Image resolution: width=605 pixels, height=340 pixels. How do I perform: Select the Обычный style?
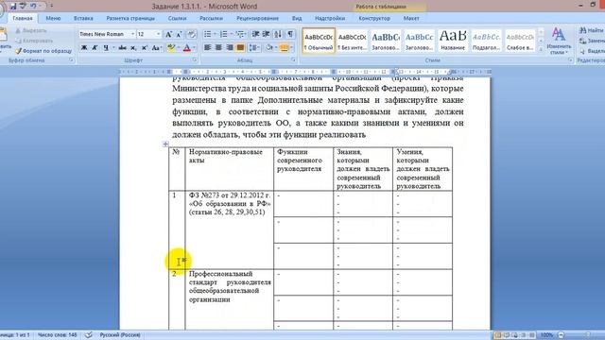coord(319,41)
